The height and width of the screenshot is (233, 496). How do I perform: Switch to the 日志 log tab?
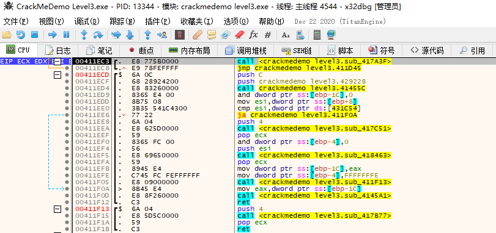(58, 51)
